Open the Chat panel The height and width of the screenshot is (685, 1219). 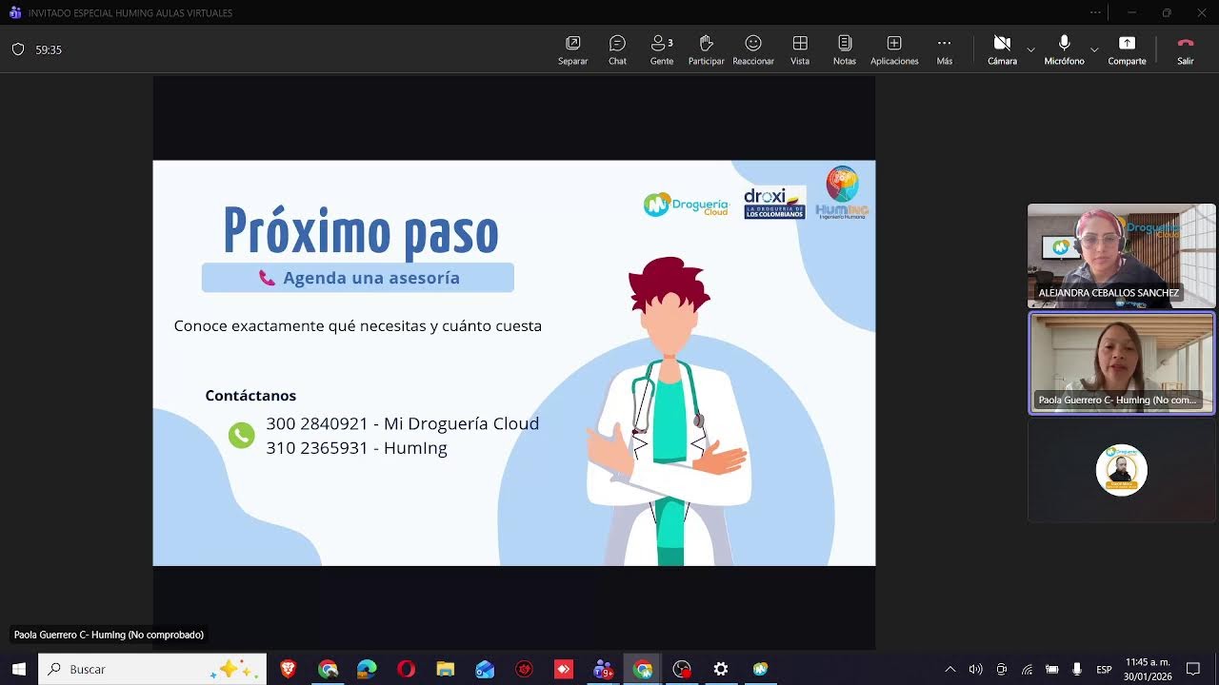coord(617,50)
